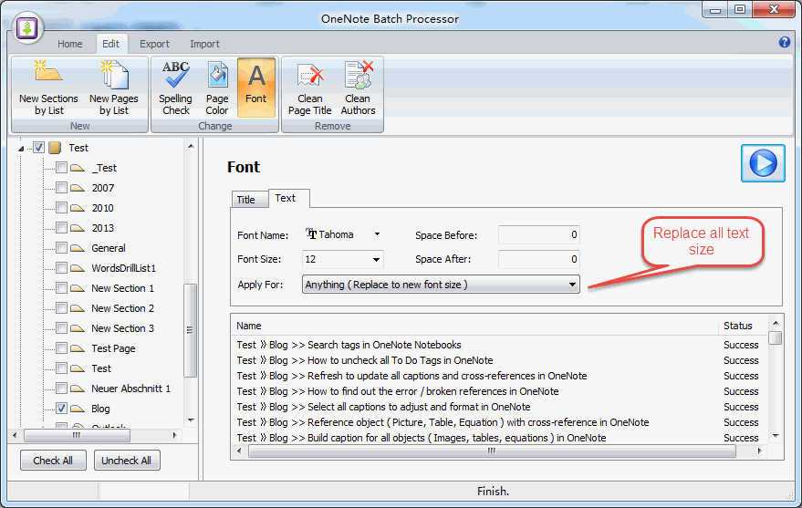Click the notebook tree horizontal scrollbar thumb
Screen dimensions: 802x508
77,435
